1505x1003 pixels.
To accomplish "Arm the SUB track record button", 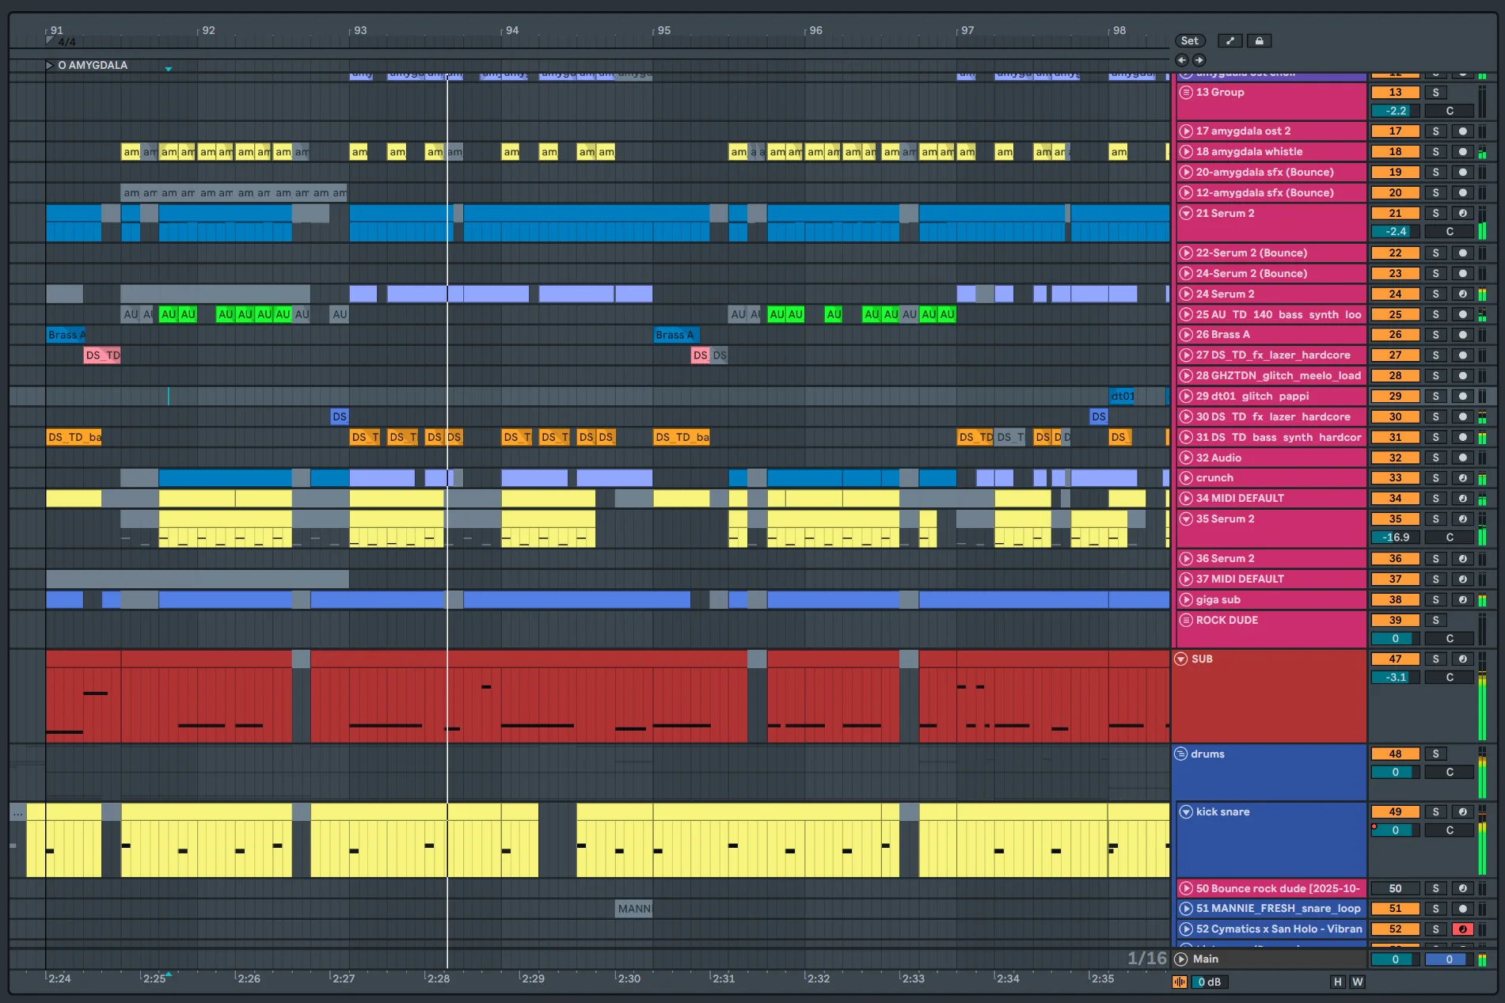I will 1463,659.
